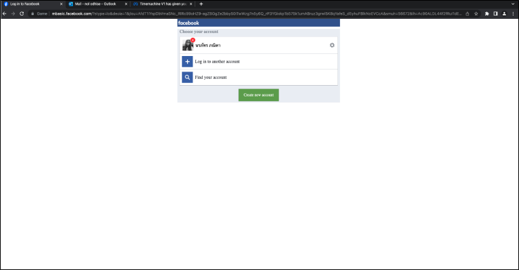Viewport: 519px width, 270px height.
Task: Click the site lock icon
Action: tap(32, 13)
